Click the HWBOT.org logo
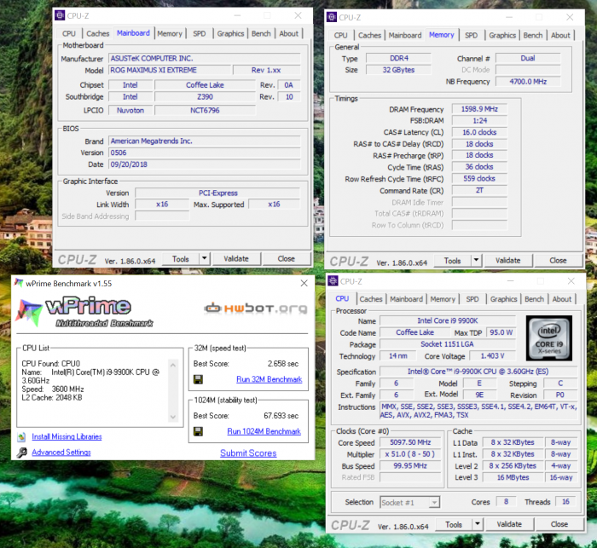 point(256,308)
